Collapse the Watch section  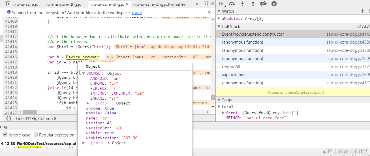point(219,11)
